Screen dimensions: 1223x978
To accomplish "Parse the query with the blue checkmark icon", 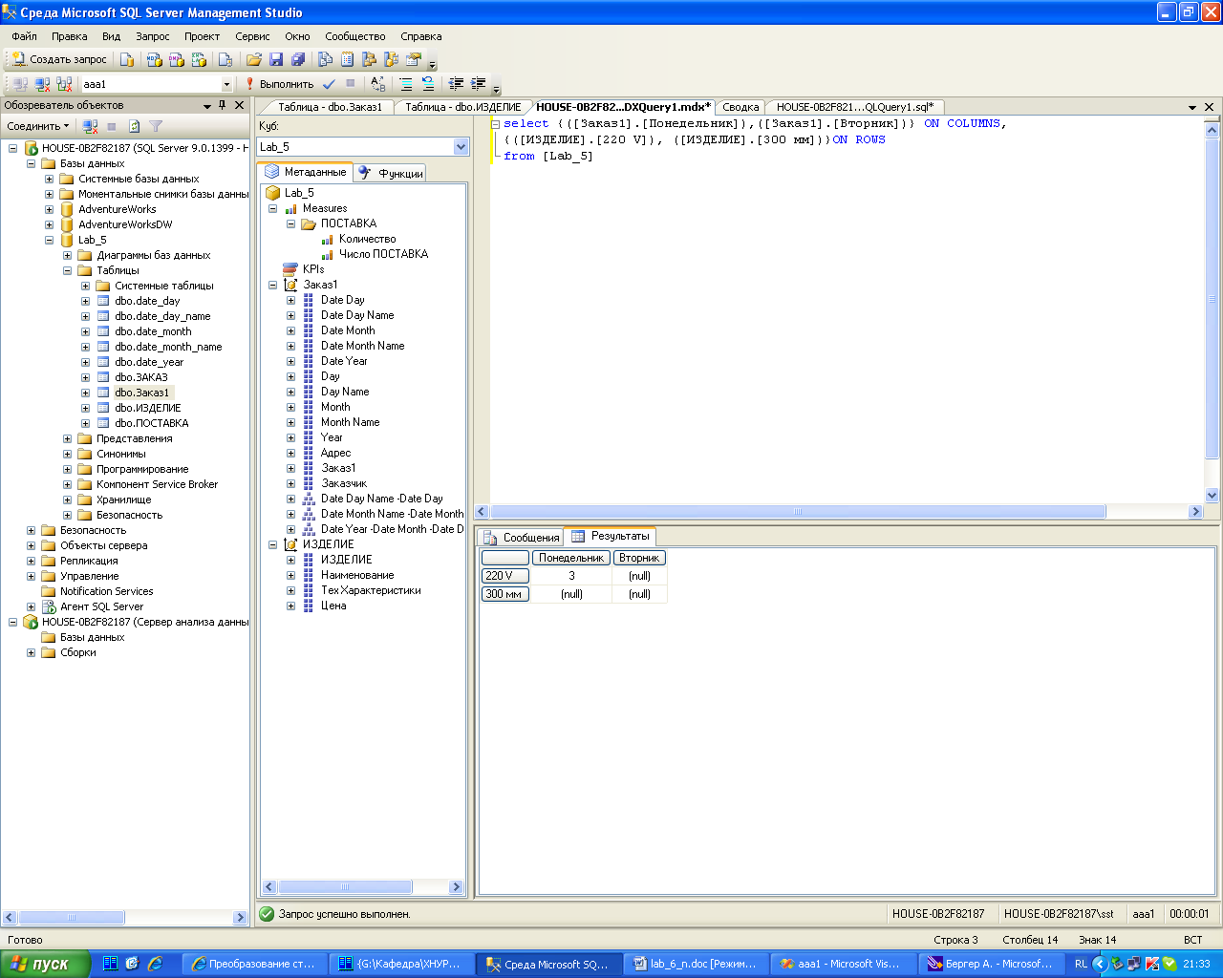I will coord(329,84).
